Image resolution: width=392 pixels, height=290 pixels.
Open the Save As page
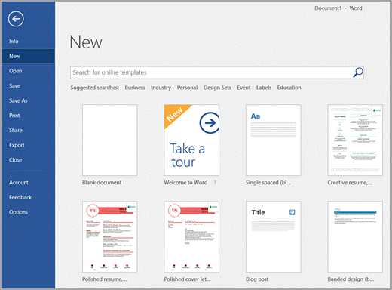(x=18, y=100)
